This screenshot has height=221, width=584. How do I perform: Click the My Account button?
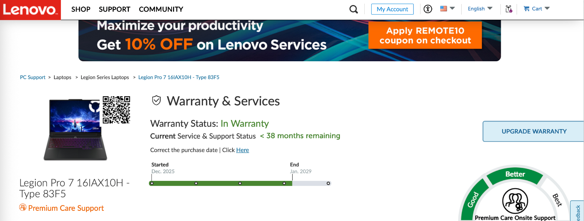pos(392,9)
